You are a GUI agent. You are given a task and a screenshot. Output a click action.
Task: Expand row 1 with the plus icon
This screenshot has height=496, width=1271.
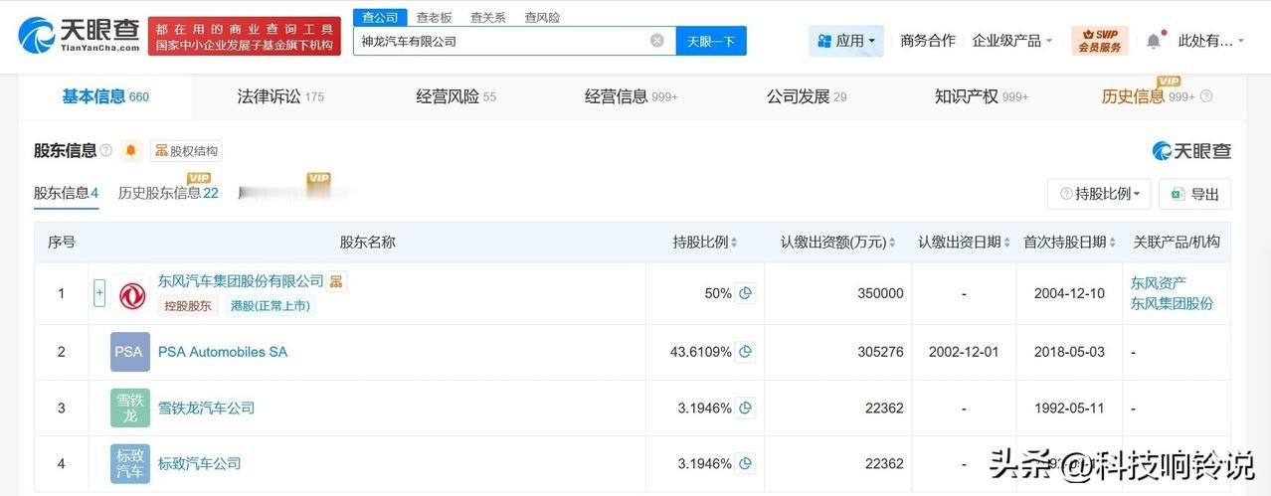[99, 293]
